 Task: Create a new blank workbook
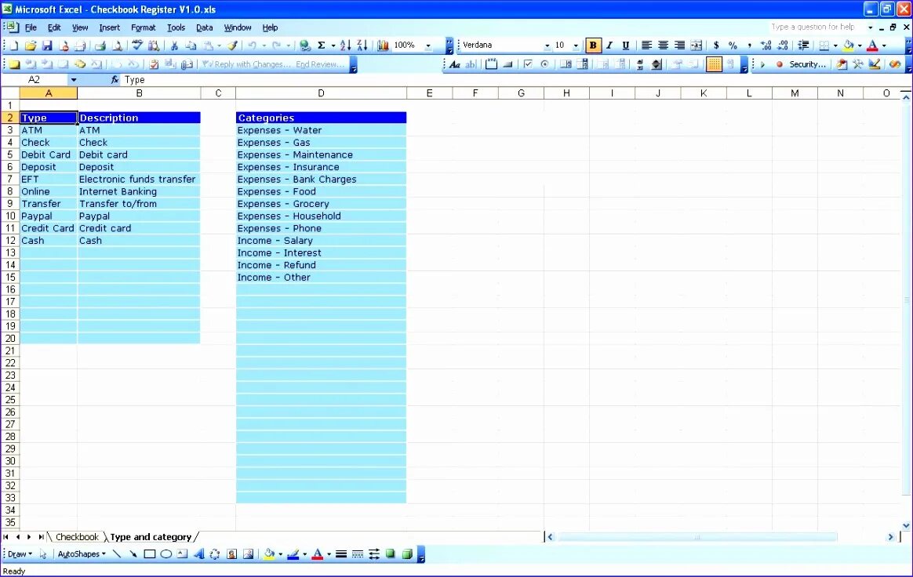[14, 45]
